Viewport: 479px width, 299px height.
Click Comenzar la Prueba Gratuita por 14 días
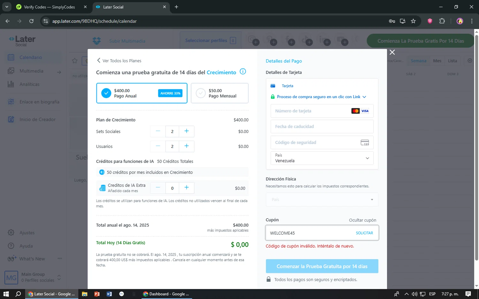click(x=322, y=266)
